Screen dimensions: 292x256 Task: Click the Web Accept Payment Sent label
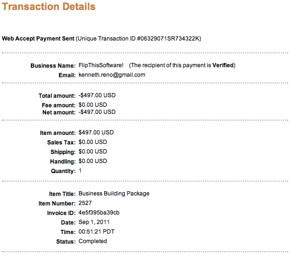click(x=38, y=39)
